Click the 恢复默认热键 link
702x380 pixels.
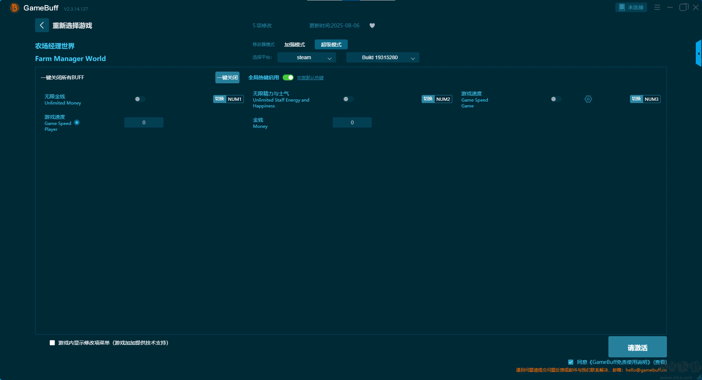310,78
